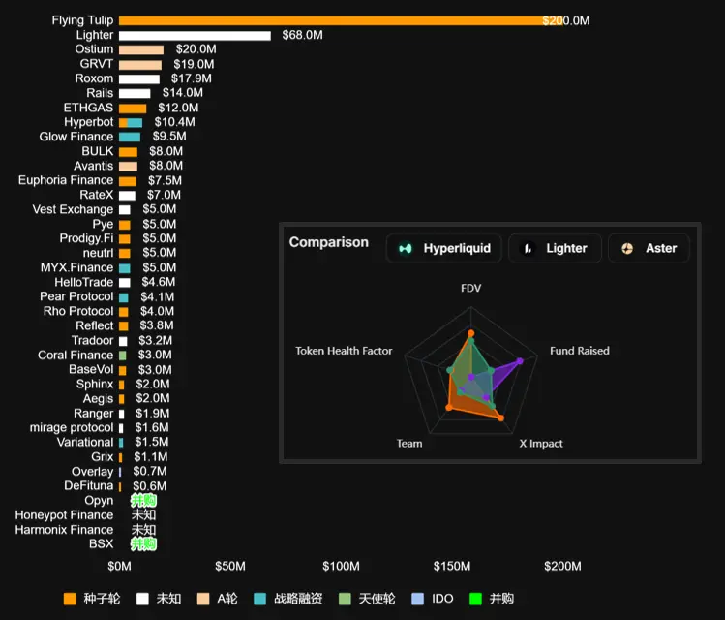Toggle the orange 种子轮 legend swatch

click(x=69, y=599)
